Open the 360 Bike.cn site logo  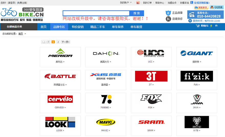coord(22,14)
